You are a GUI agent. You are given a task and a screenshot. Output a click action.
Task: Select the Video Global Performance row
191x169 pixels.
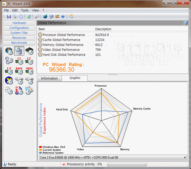(113, 50)
